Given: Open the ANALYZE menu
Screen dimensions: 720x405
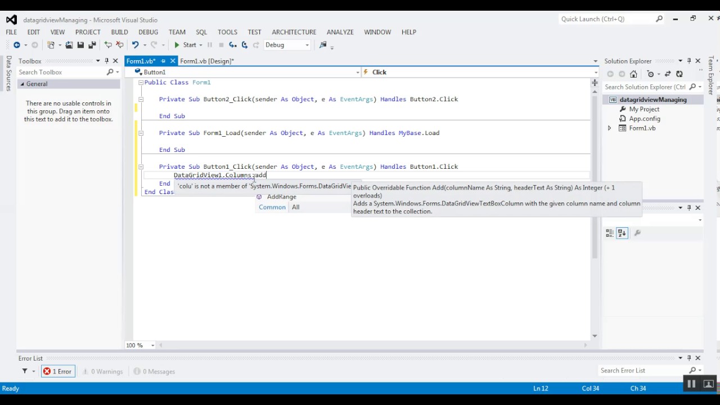Looking at the screenshot, I should (340, 32).
